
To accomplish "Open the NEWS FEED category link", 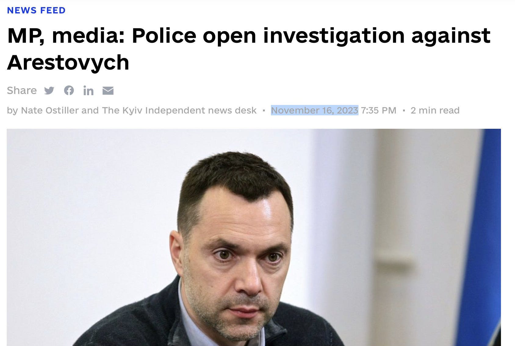I will click(x=36, y=10).
